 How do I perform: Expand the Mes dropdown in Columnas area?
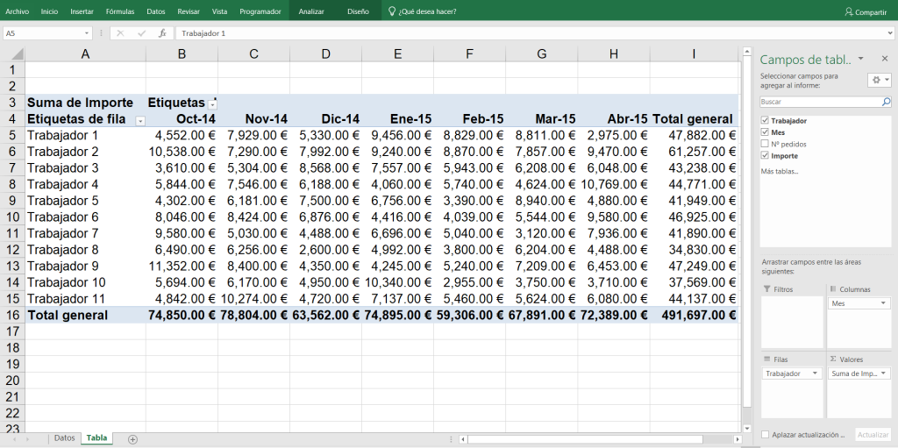click(883, 303)
